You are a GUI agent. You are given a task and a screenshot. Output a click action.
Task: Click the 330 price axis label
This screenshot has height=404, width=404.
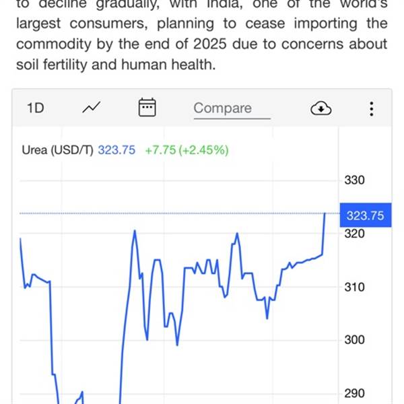coord(354,180)
